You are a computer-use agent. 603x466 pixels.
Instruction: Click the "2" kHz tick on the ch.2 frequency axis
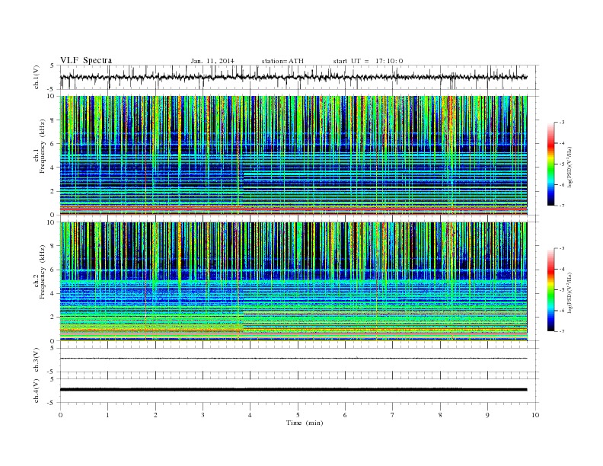click(53, 318)
